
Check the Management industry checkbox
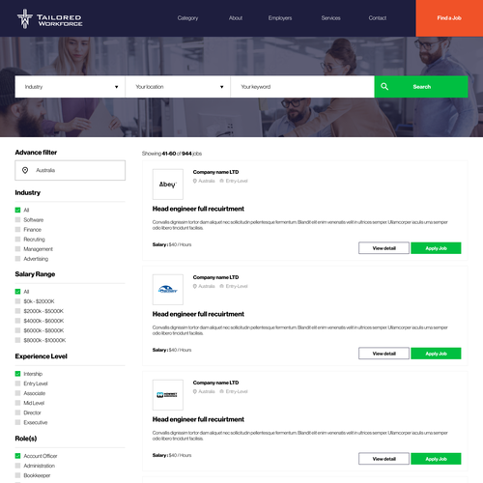[x=17, y=249]
